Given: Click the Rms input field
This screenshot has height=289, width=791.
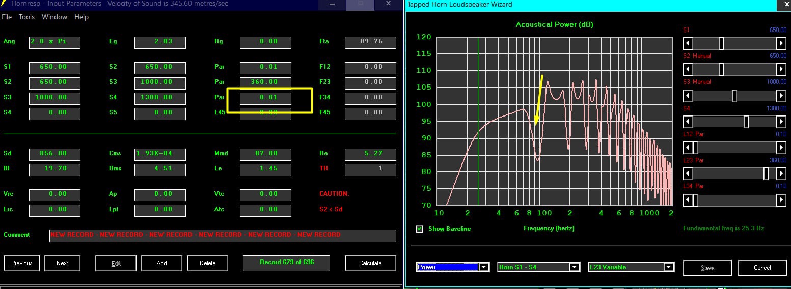Looking at the screenshot, I should [x=160, y=169].
